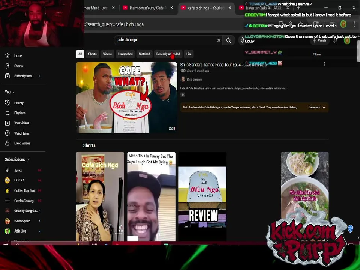Click the page vertical scrollbar
Screen dimensions: 360x270
tap(358, 52)
